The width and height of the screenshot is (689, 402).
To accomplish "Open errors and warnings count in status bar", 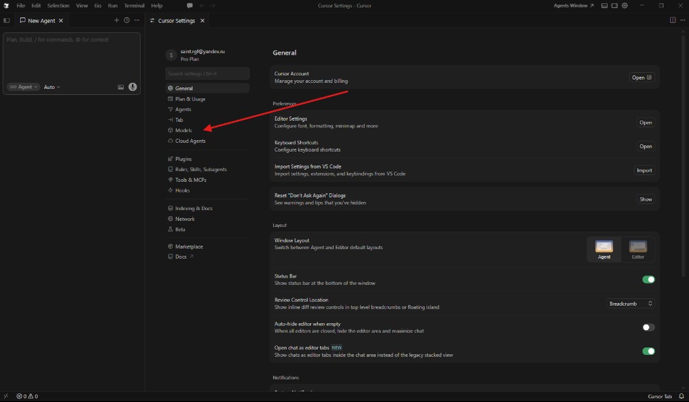I will (27, 396).
